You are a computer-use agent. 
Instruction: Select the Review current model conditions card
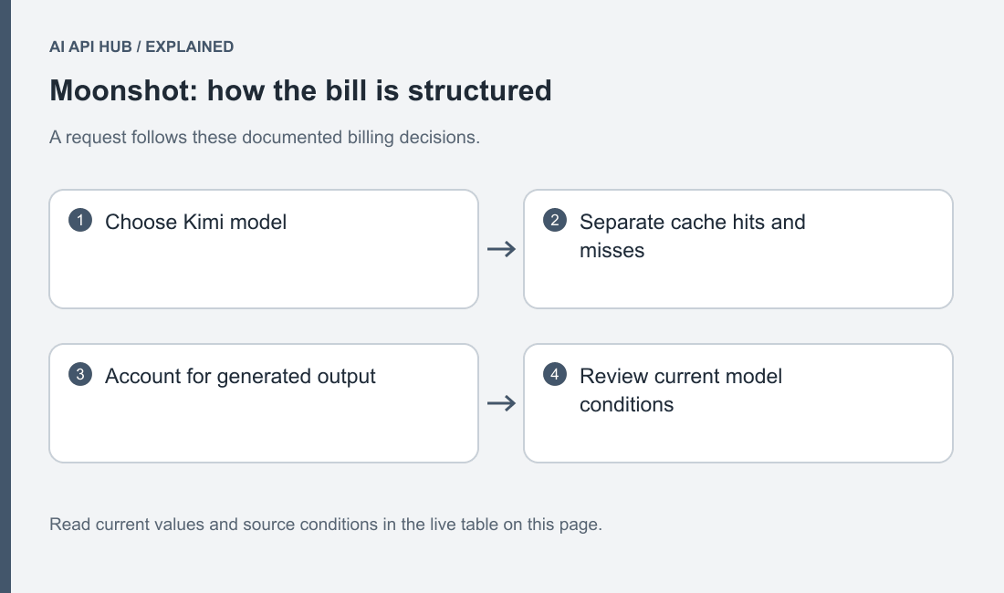click(x=738, y=403)
